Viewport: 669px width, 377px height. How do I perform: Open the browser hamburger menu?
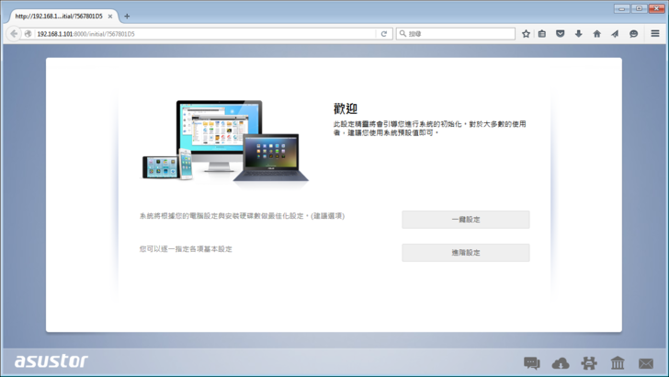[x=655, y=33]
